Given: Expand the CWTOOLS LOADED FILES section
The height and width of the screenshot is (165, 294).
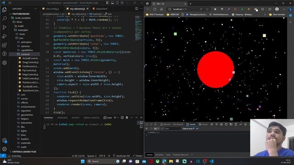Looking at the screenshot, I should [24, 152].
